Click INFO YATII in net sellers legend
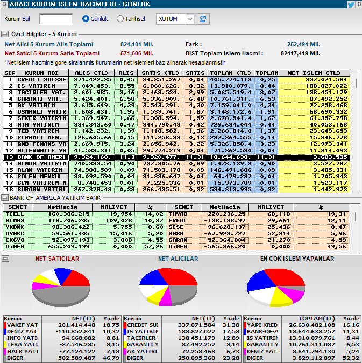Viewport: 362px width, 363px height. (23, 338)
